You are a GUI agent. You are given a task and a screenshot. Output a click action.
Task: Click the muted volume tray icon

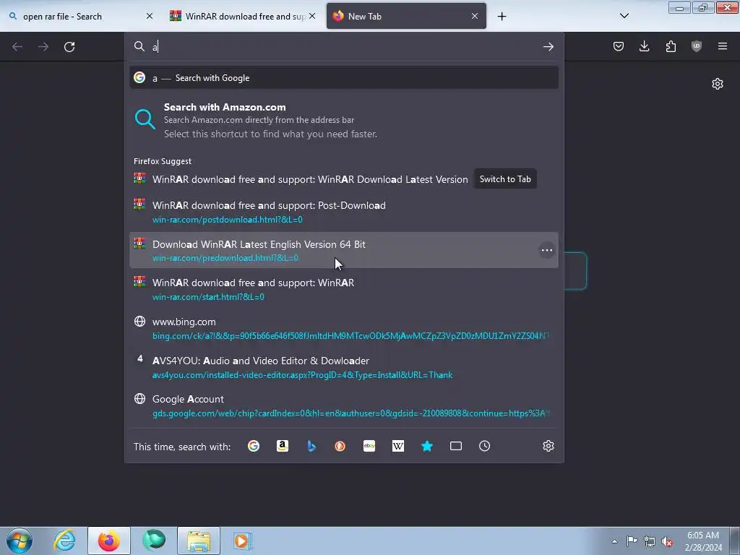tap(667, 541)
